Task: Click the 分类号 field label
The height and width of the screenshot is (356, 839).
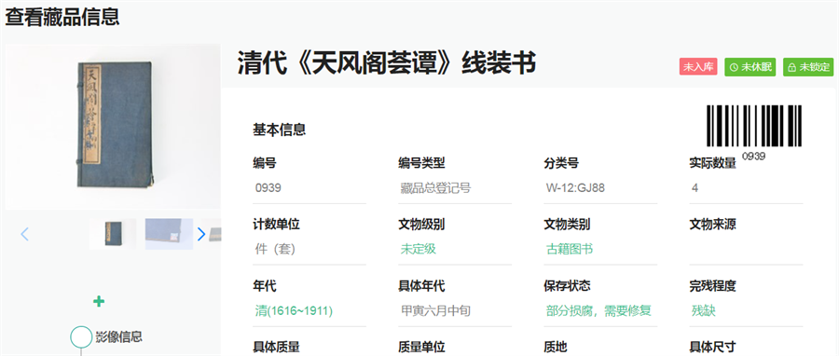Action: point(561,163)
